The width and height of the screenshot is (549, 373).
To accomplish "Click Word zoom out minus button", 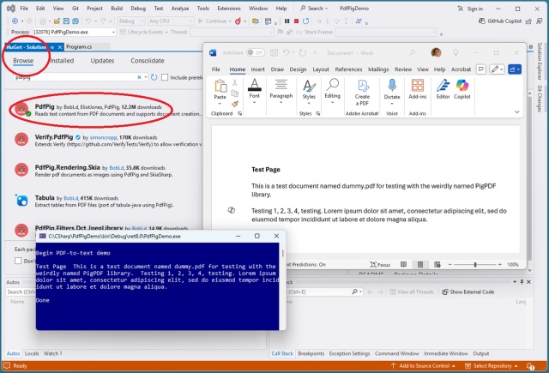I will (x=450, y=264).
